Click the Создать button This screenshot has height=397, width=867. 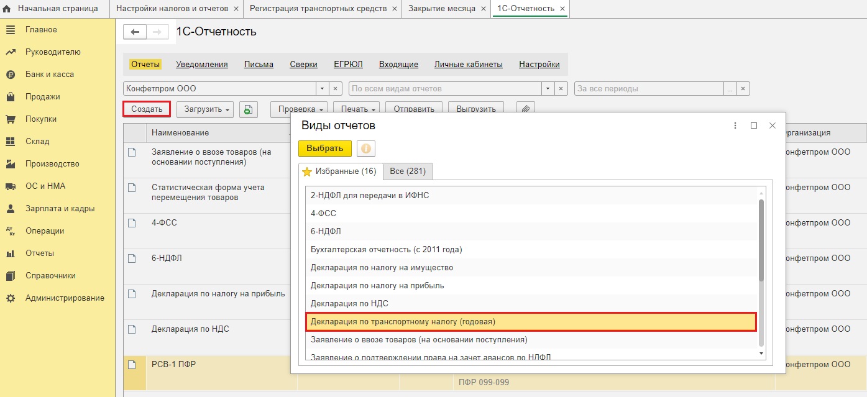147,109
